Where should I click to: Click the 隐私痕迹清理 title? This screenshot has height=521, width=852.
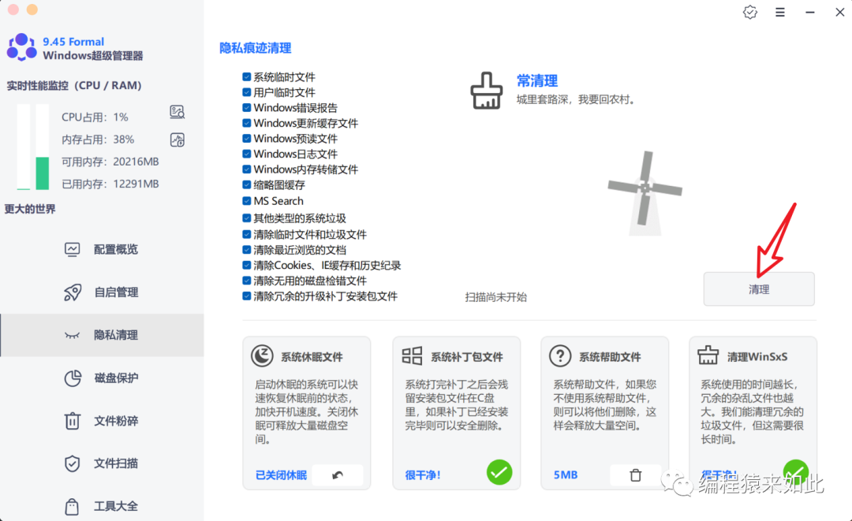pos(256,48)
